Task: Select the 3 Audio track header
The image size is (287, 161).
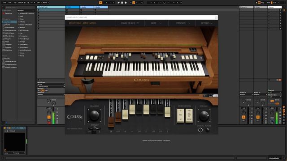Action: pyautogui.click(x=87, y=7)
